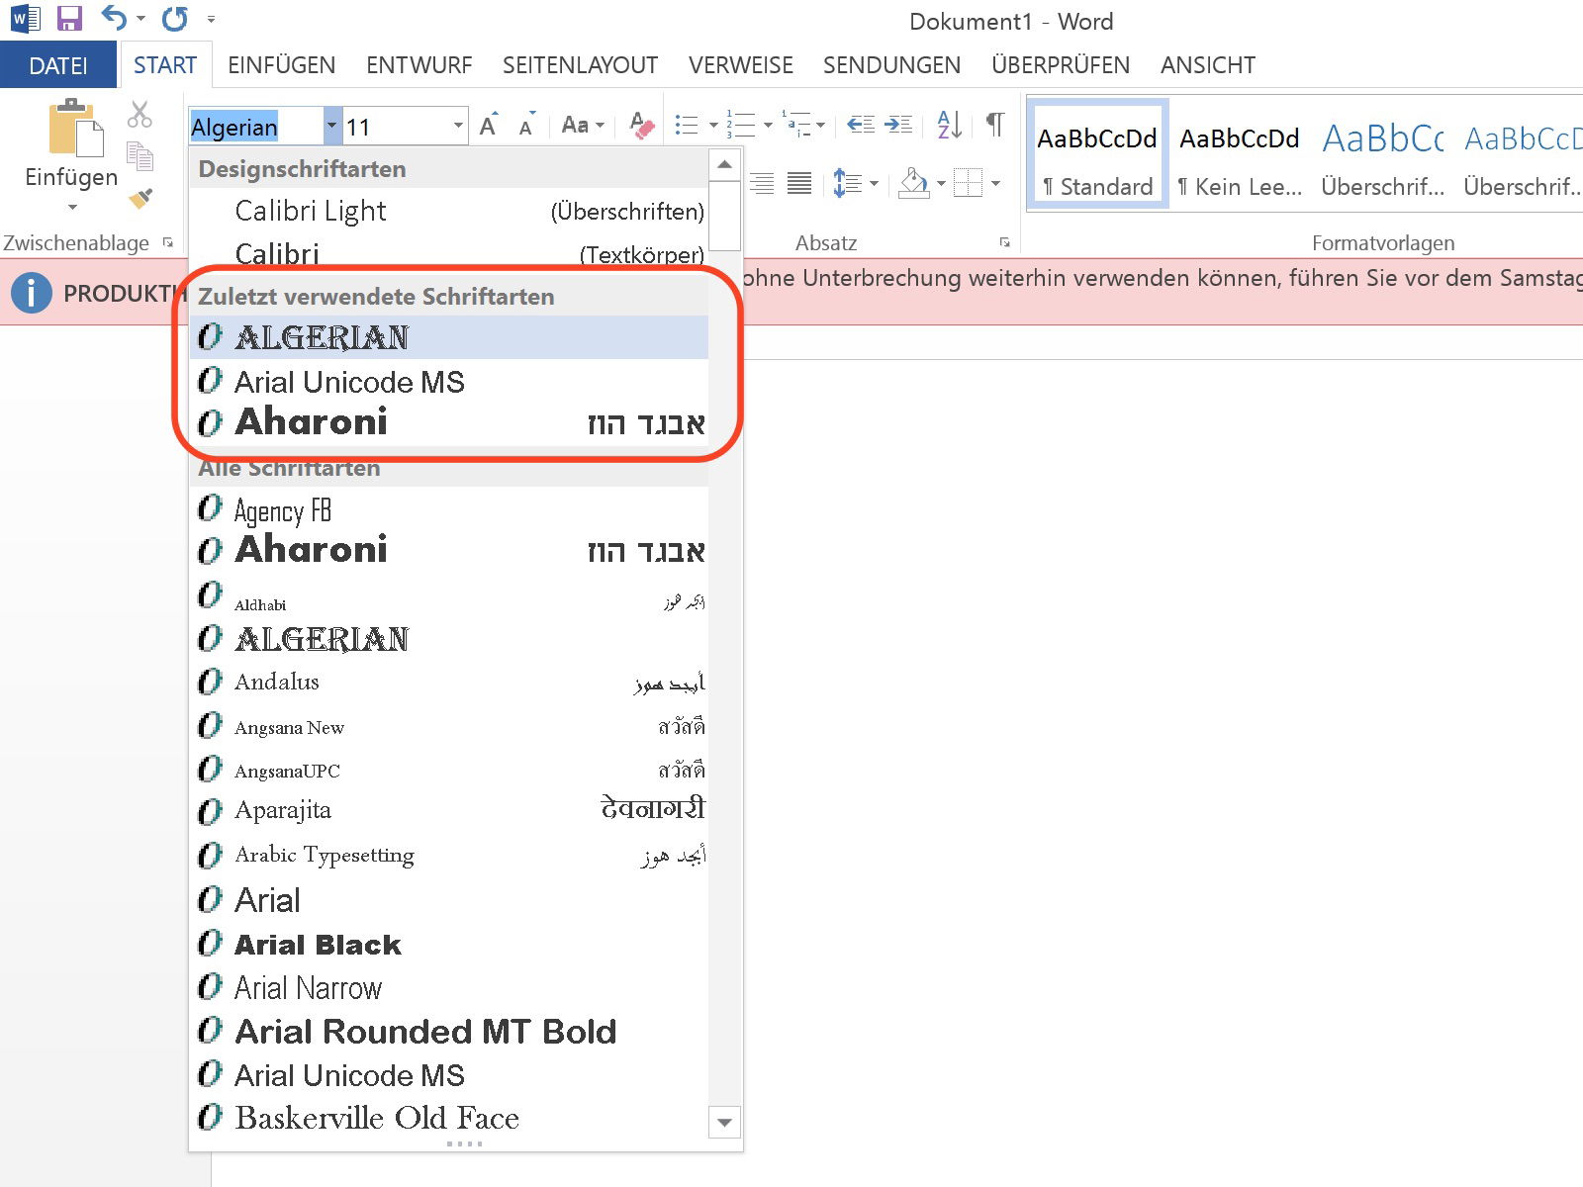Cut selection with the scissors icon

pos(140,114)
